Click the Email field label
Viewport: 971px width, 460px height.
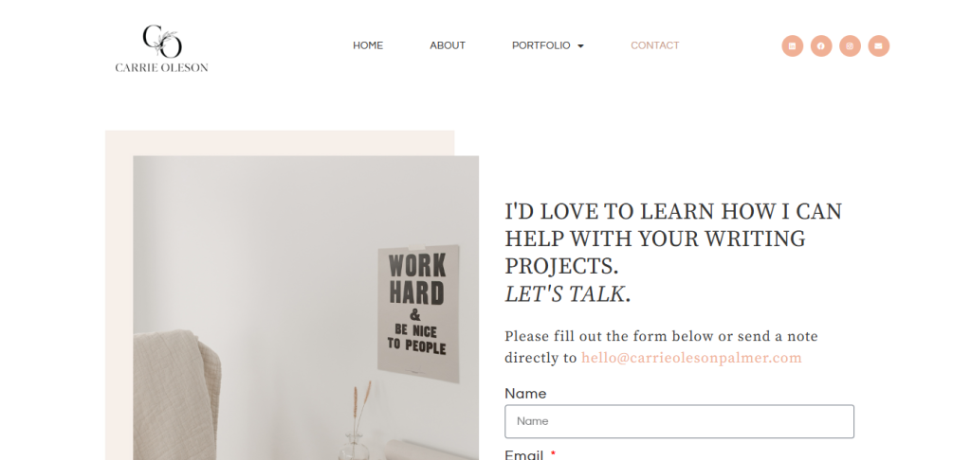coord(523,455)
